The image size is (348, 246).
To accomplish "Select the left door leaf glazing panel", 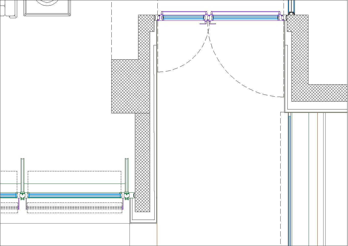I will click(x=183, y=18).
